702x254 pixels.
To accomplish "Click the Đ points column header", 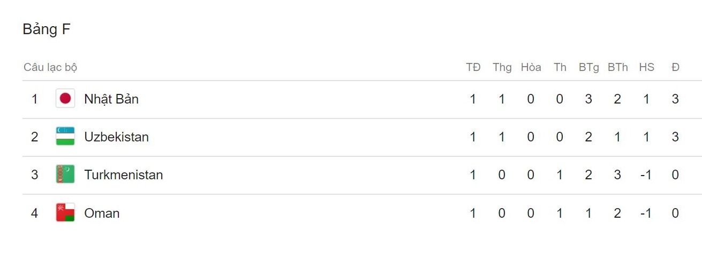I will click(x=675, y=67).
